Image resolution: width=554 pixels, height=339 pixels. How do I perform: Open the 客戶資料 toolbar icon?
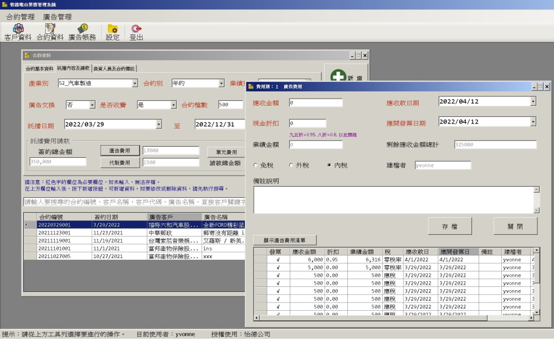pyautogui.click(x=18, y=32)
